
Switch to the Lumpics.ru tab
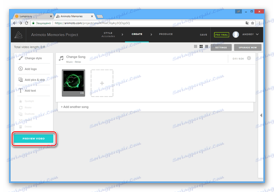(33, 16)
